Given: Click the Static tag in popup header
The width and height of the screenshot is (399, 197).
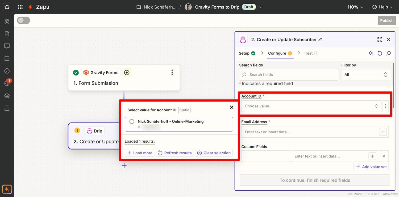Looking at the screenshot, I should 184,110.
